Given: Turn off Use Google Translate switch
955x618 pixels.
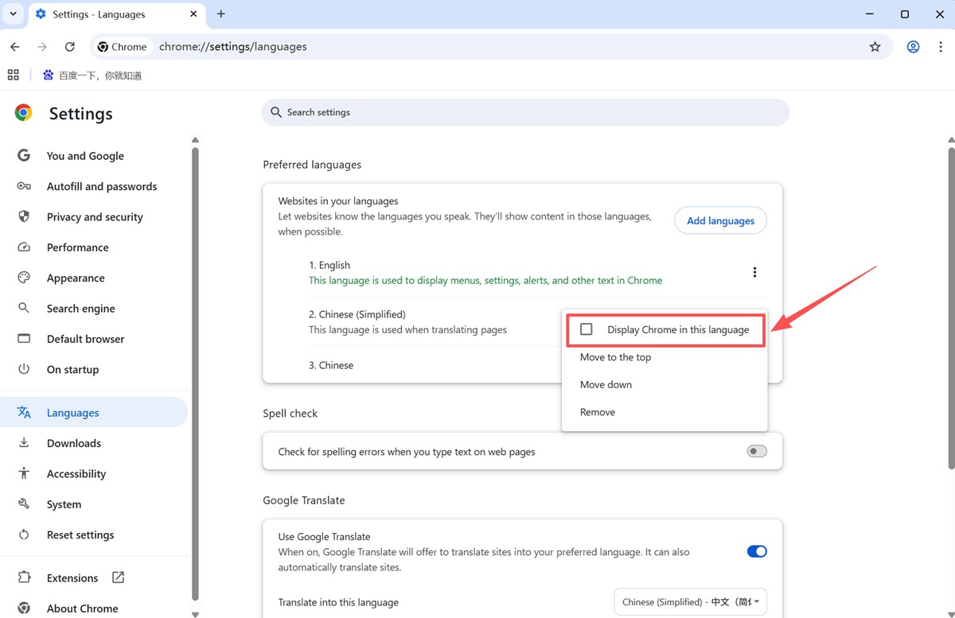Looking at the screenshot, I should (x=756, y=551).
